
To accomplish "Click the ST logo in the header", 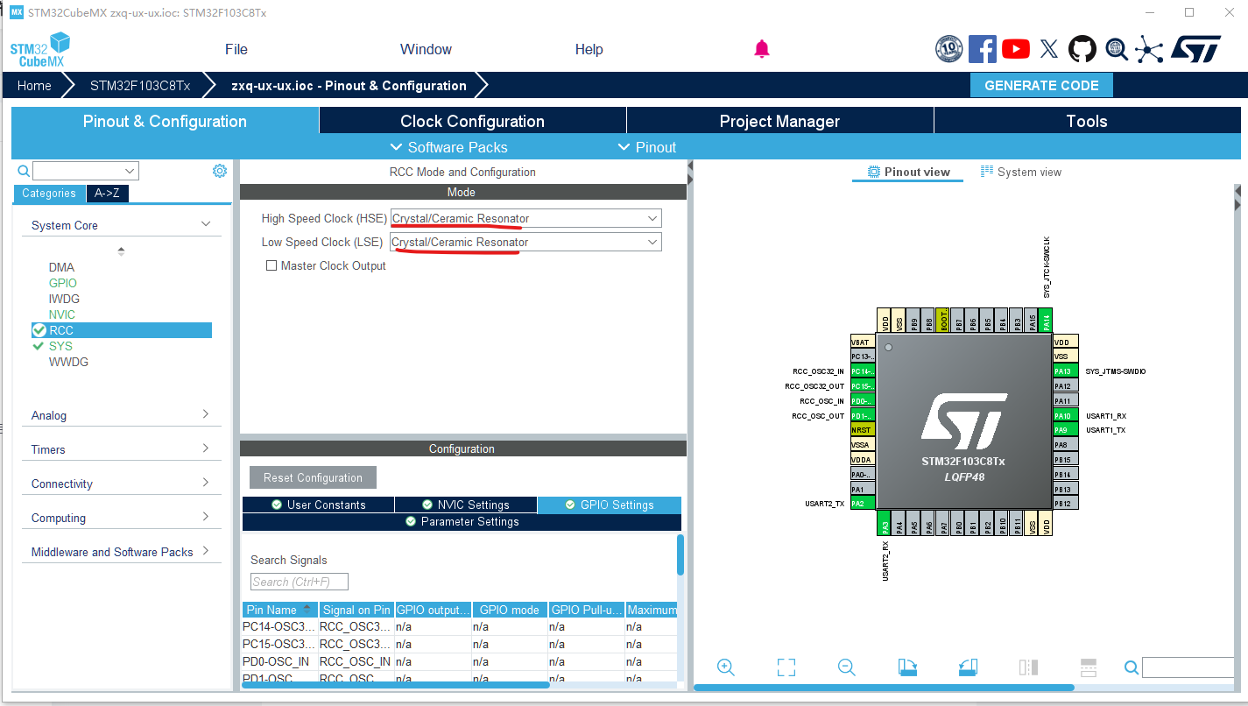I will click(1195, 49).
